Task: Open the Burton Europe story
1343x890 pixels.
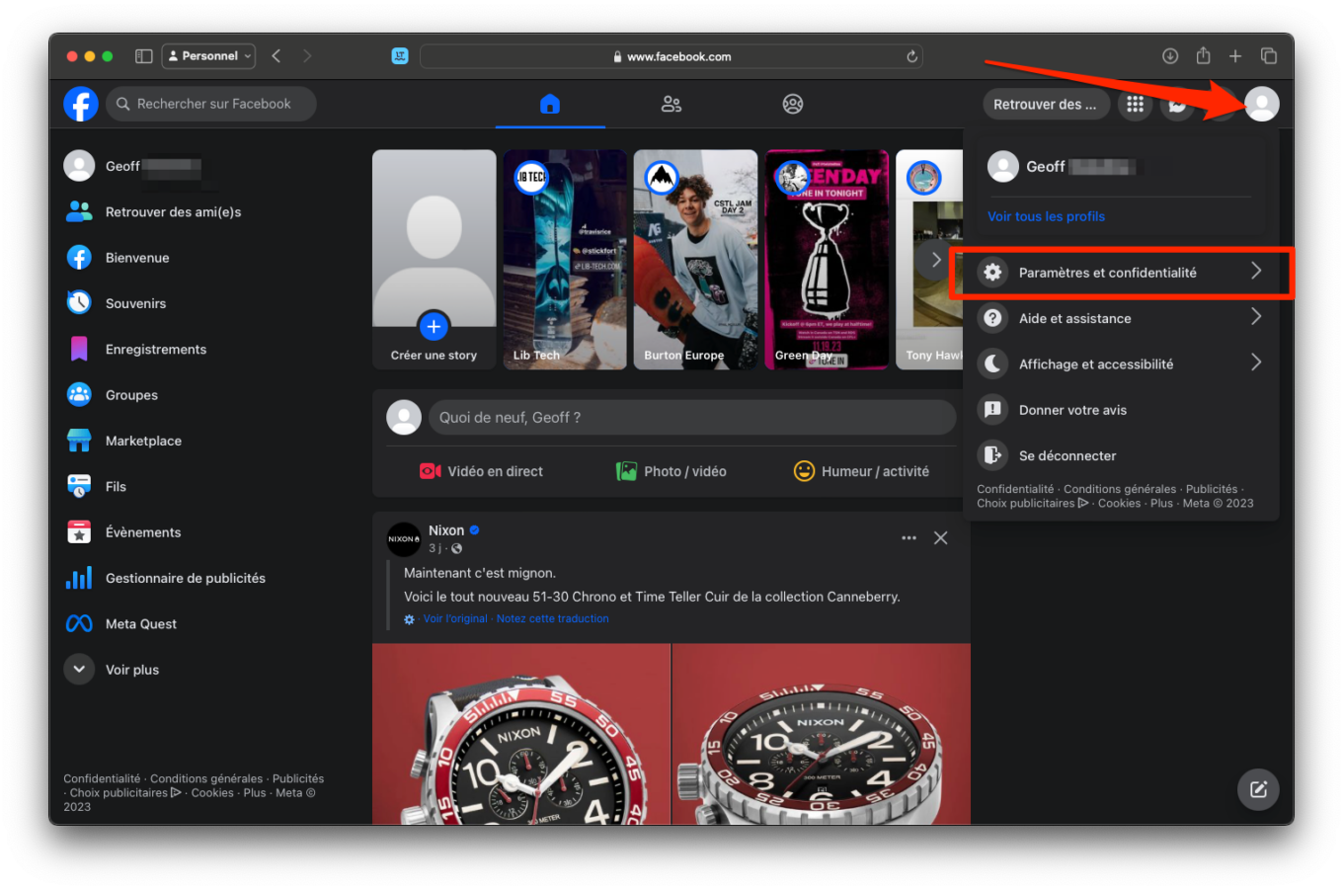Action: click(695, 260)
